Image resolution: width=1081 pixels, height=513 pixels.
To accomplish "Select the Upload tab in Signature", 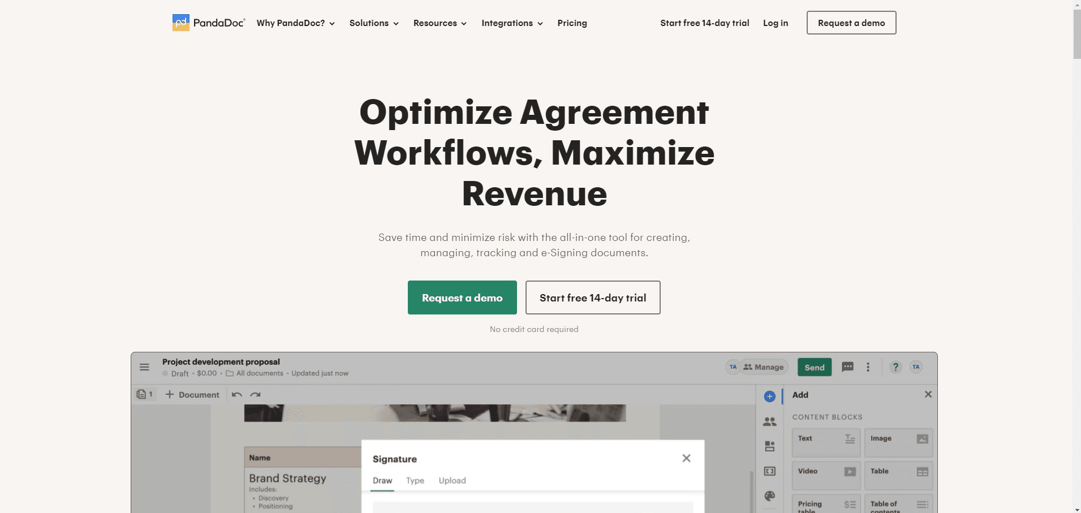I will point(452,481).
